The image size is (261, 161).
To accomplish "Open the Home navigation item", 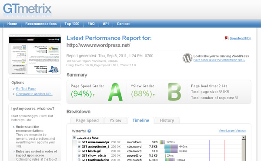I will [x=12, y=24].
